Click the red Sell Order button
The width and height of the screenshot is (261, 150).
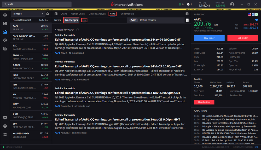pos(242,38)
